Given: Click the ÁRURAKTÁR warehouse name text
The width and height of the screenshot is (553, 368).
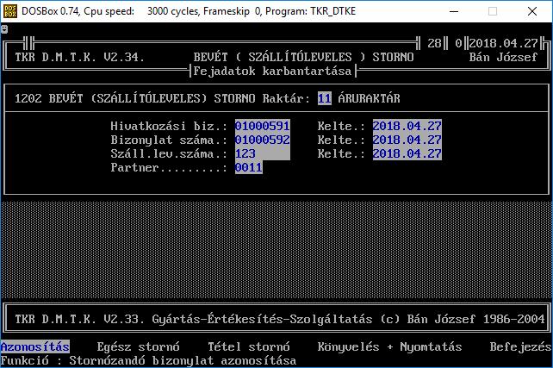Looking at the screenshot, I should [370, 98].
